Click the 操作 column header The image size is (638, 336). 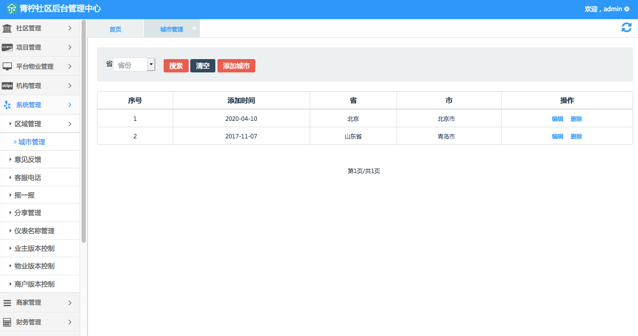click(x=567, y=100)
